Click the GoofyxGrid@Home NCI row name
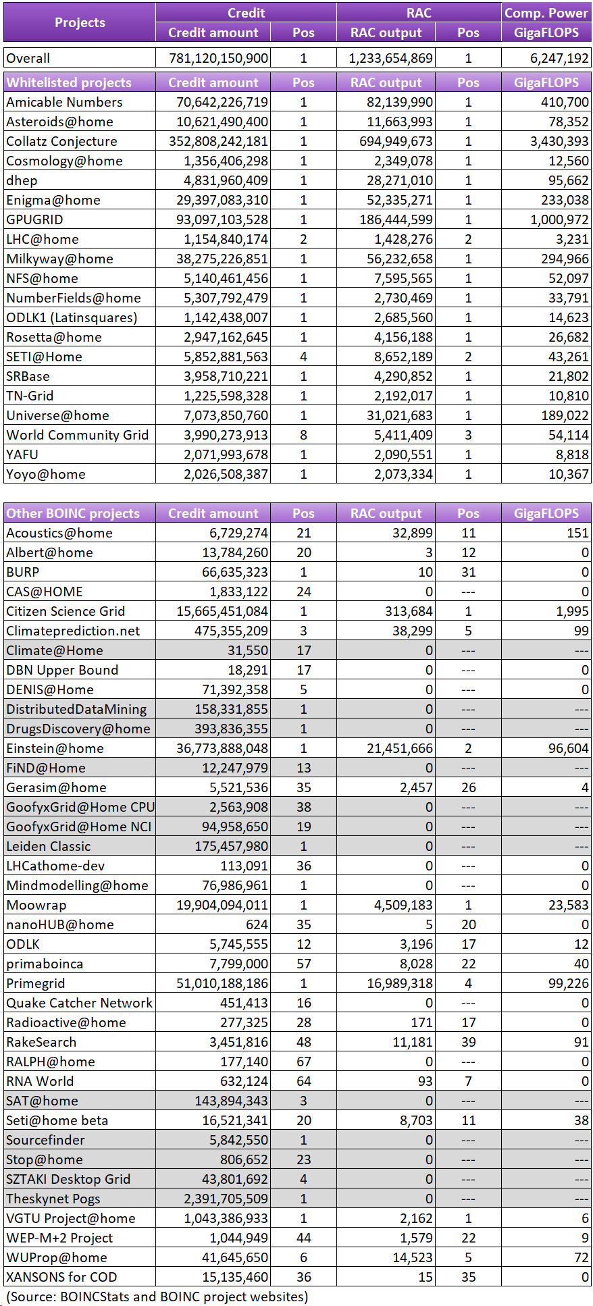 79,827
